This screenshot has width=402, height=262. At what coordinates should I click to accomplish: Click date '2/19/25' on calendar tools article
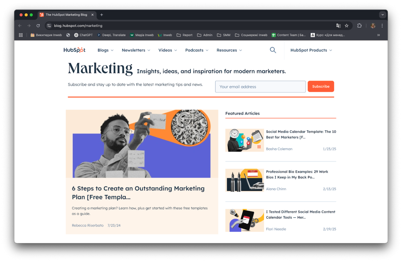click(329, 229)
